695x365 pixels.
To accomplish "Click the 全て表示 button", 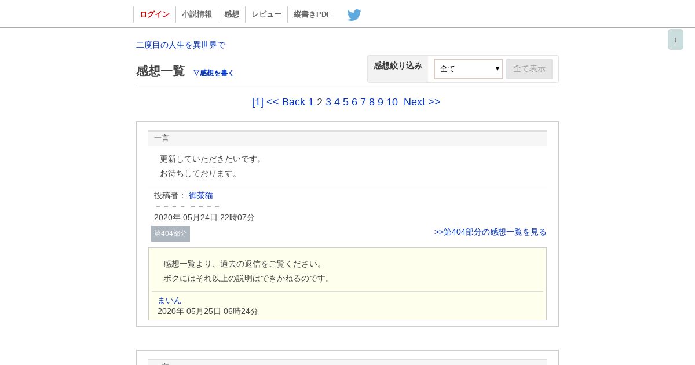I will (x=529, y=69).
